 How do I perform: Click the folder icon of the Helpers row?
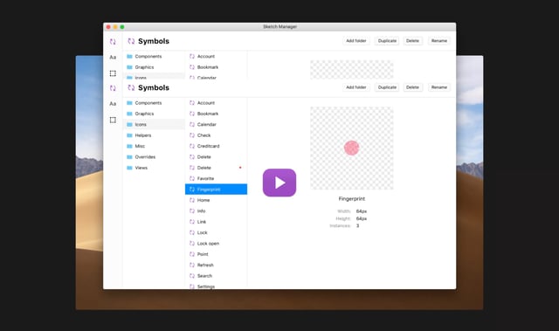click(129, 135)
